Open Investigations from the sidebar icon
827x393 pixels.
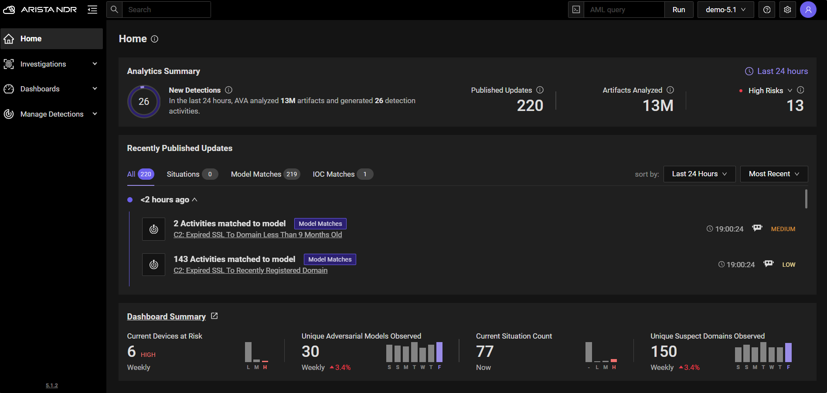9,64
